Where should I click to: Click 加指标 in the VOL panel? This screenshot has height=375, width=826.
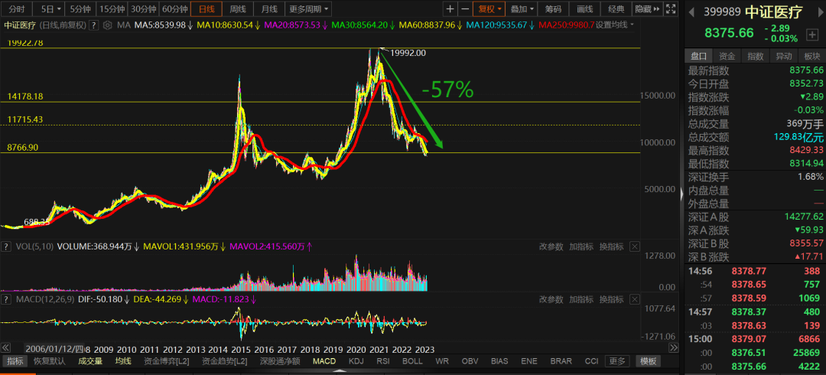pyautogui.click(x=581, y=246)
